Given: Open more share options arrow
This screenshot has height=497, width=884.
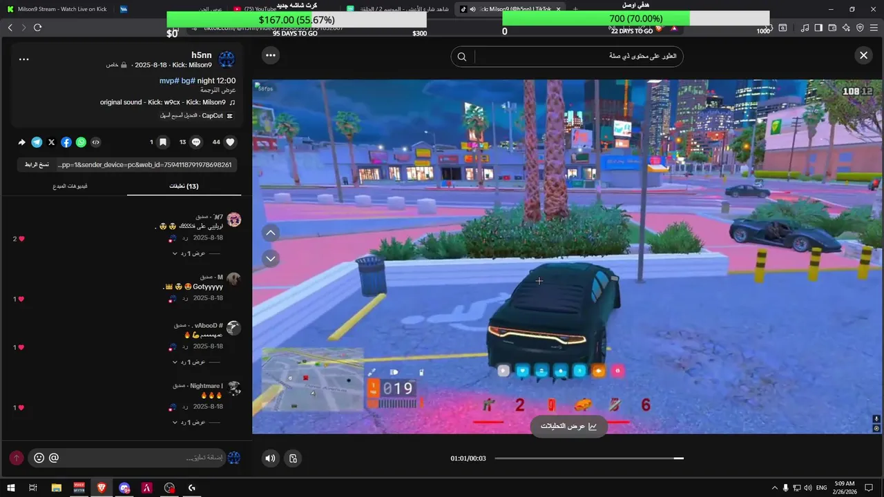Looking at the screenshot, I should (21, 142).
